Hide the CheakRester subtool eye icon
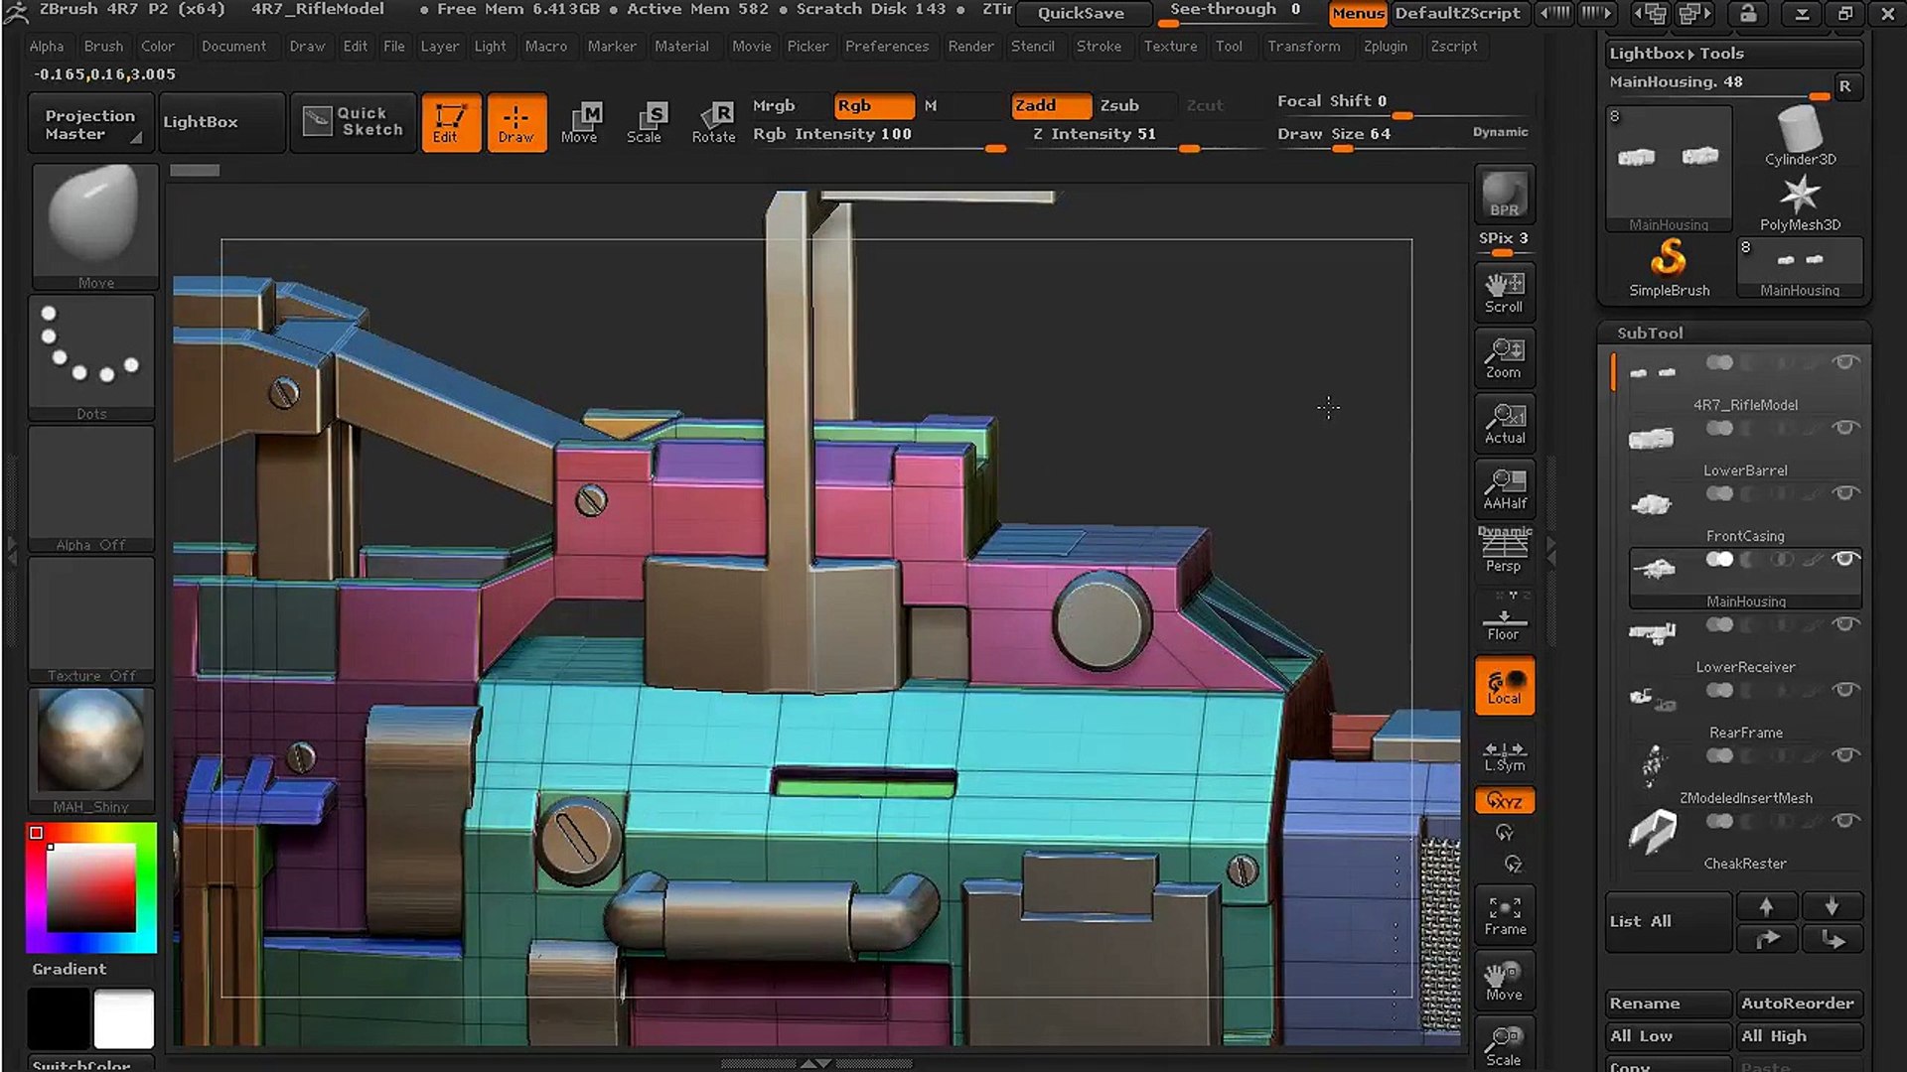This screenshot has width=1907, height=1072. [1845, 821]
